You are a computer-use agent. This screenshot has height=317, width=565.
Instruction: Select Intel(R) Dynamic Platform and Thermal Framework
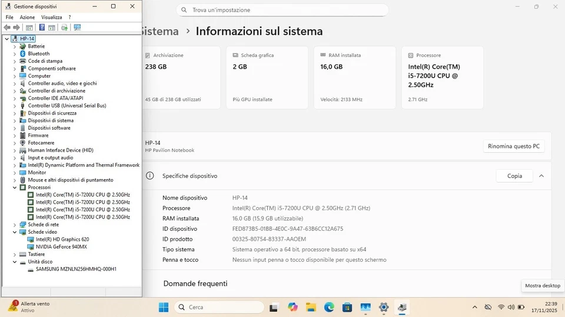pyautogui.click(x=84, y=166)
